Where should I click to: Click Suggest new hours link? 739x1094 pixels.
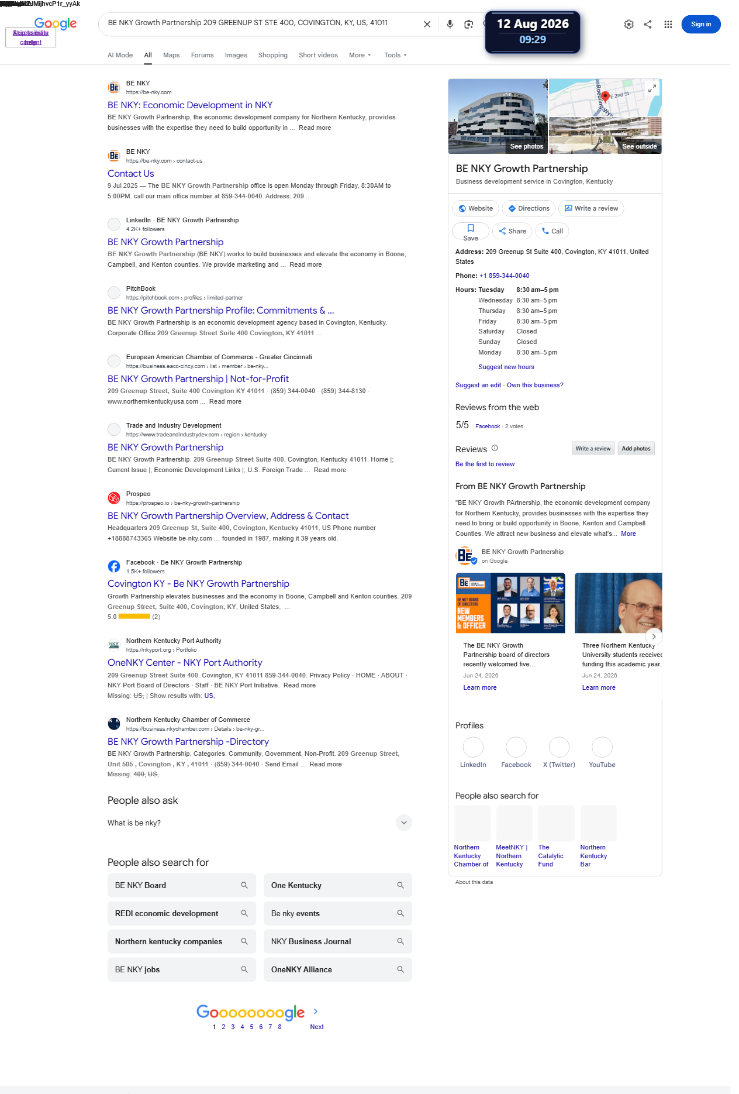coord(506,367)
